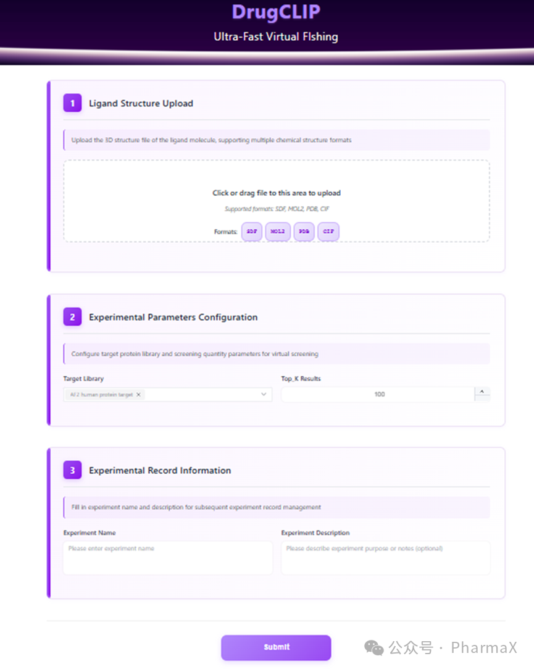
Task: Select the CIF format badge
Action: (328, 232)
